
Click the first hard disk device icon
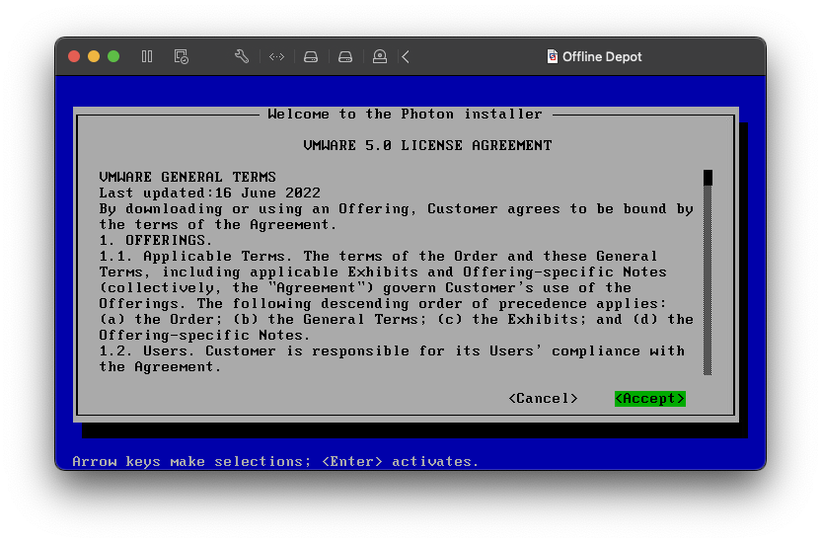pyautogui.click(x=311, y=56)
